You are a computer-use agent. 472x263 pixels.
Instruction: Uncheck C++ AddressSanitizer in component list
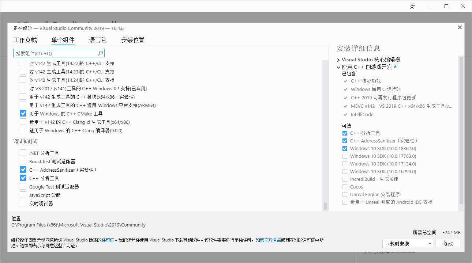pos(23,170)
